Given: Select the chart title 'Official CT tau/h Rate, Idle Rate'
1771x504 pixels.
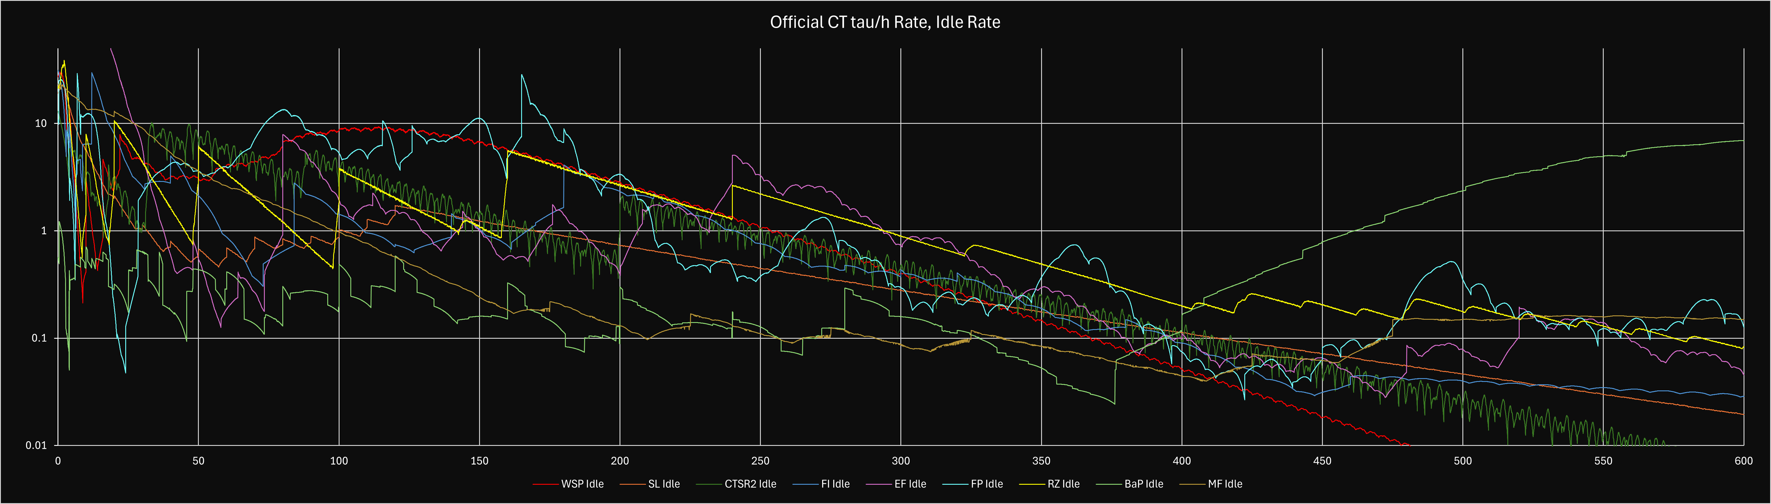Looking at the screenshot, I should (885, 22).
